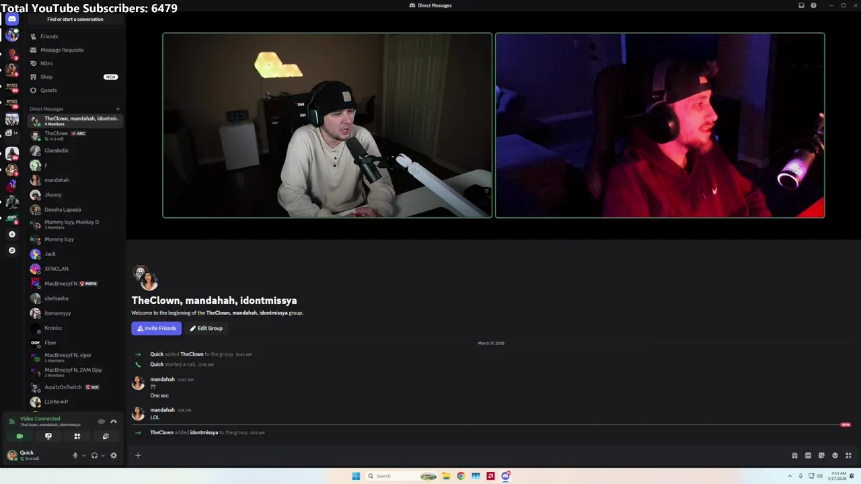Open Kronixz direct message

point(74,328)
